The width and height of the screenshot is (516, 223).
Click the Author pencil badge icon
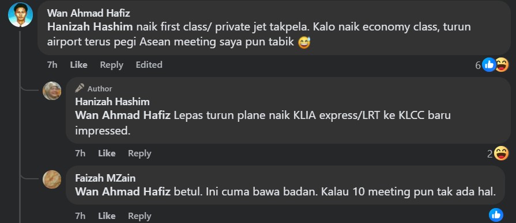click(x=80, y=88)
